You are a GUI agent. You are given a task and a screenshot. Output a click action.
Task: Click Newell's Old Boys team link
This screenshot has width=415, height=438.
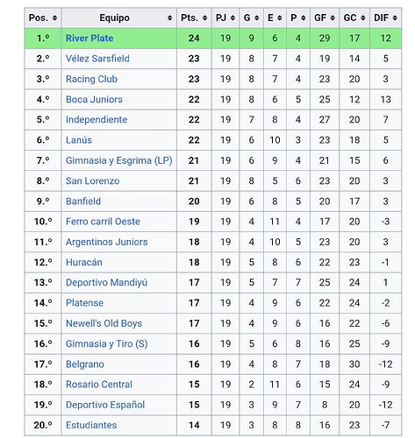click(x=104, y=323)
